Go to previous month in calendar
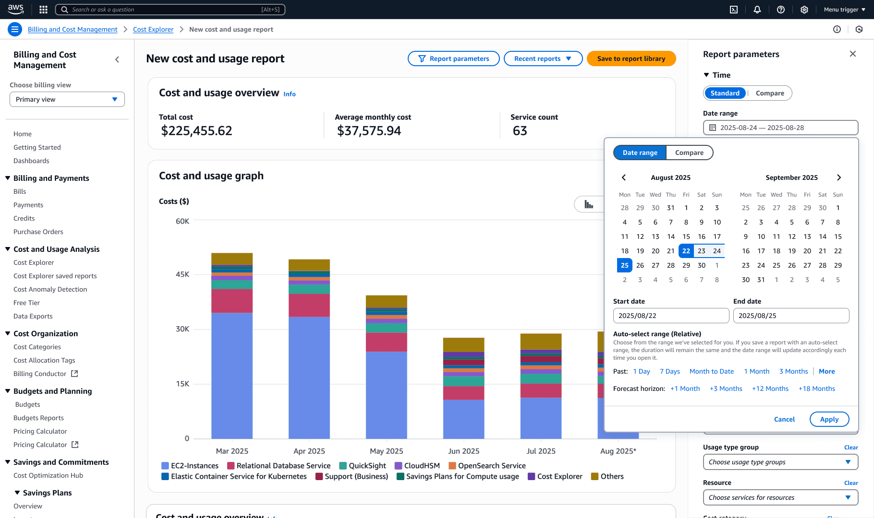 coord(624,177)
